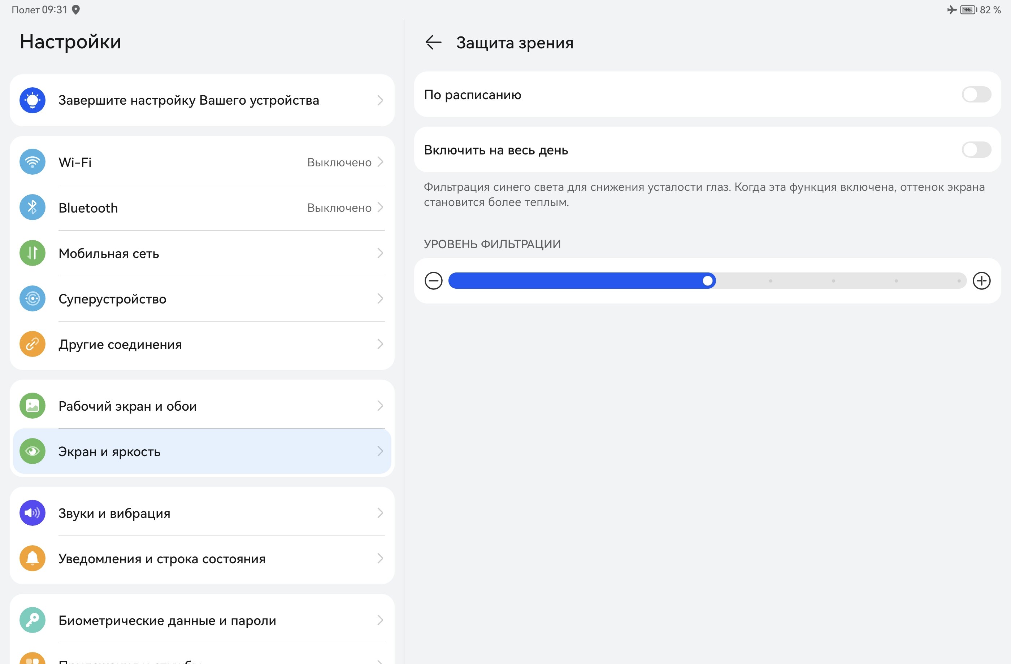Tap the Bluetooth icon
1011x664 pixels.
(32, 207)
